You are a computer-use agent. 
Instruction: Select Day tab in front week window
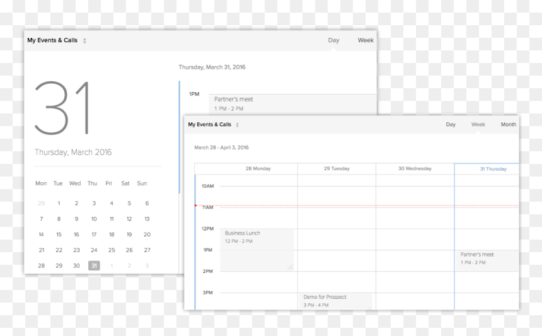click(x=451, y=124)
